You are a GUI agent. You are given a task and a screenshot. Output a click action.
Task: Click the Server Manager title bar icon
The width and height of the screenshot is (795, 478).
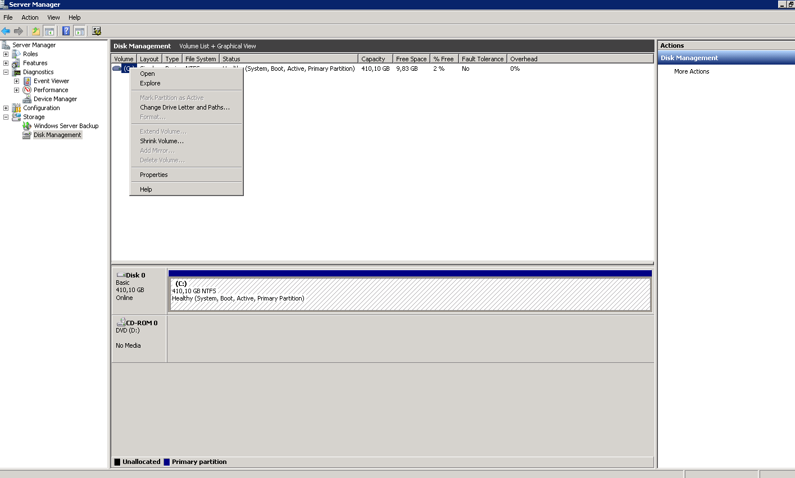[4, 4]
